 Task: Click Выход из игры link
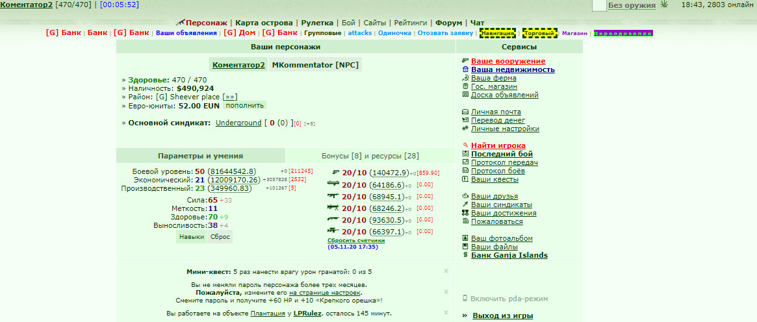click(502, 316)
